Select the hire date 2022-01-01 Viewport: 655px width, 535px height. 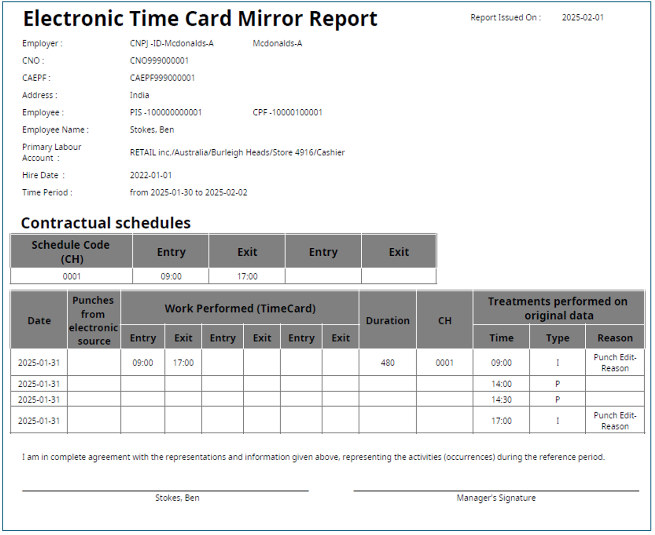point(151,175)
